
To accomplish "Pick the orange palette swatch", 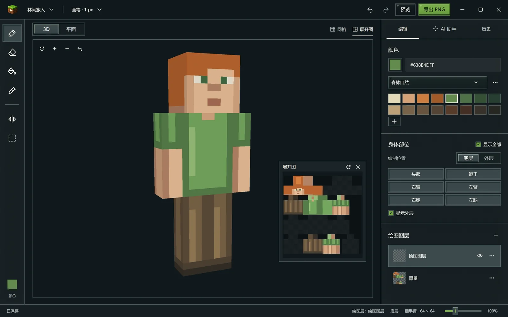I will pos(423,98).
